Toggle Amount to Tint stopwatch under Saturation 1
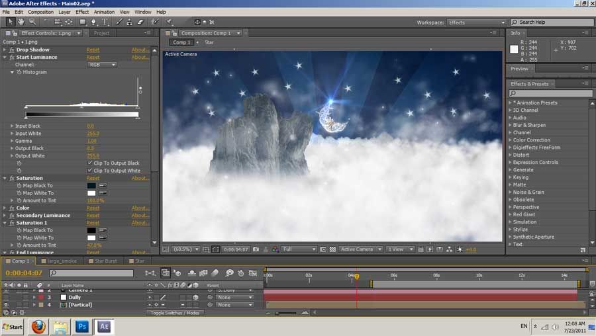 [x=19, y=245]
